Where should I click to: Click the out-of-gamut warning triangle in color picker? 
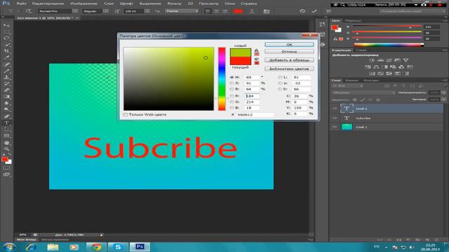(x=256, y=50)
